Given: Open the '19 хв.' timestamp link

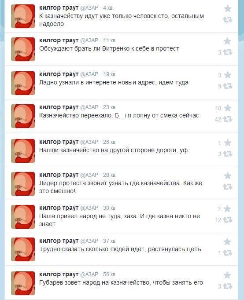Looking at the screenshot, I should coord(110,74).
